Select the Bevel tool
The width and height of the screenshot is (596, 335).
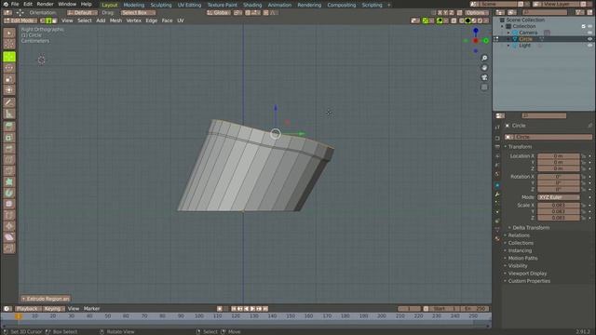click(9, 149)
